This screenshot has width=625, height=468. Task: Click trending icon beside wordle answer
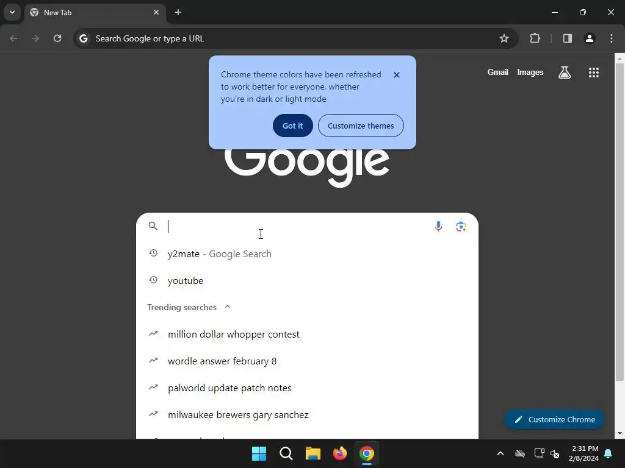point(153,360)
